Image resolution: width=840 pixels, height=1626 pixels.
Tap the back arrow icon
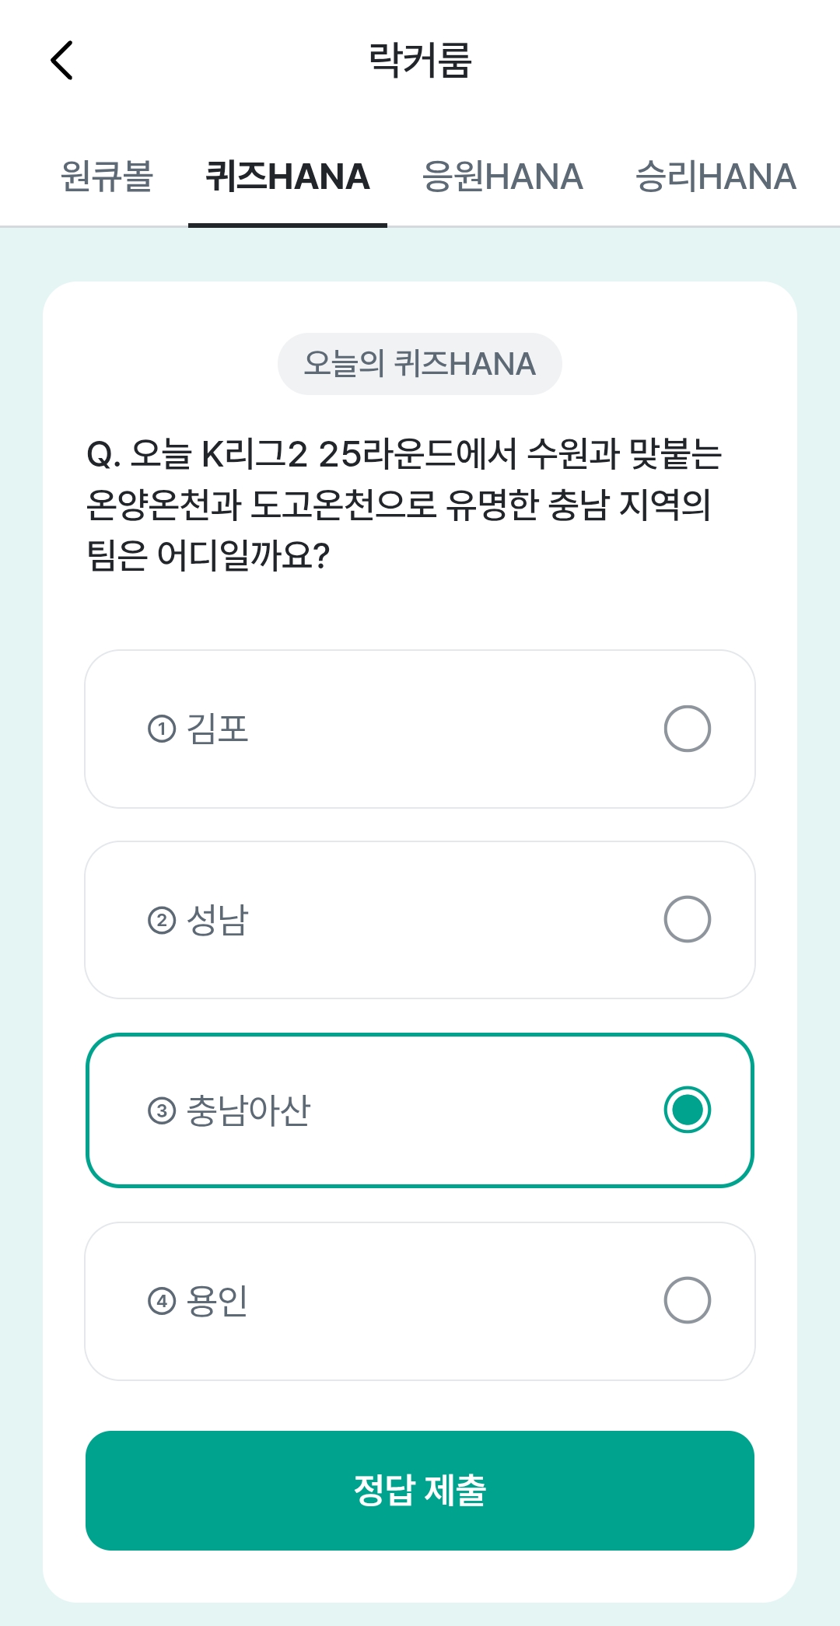coord(61,61)
